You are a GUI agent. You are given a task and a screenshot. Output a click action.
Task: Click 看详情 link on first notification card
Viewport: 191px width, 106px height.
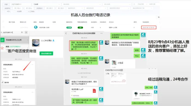coord(7,82)
